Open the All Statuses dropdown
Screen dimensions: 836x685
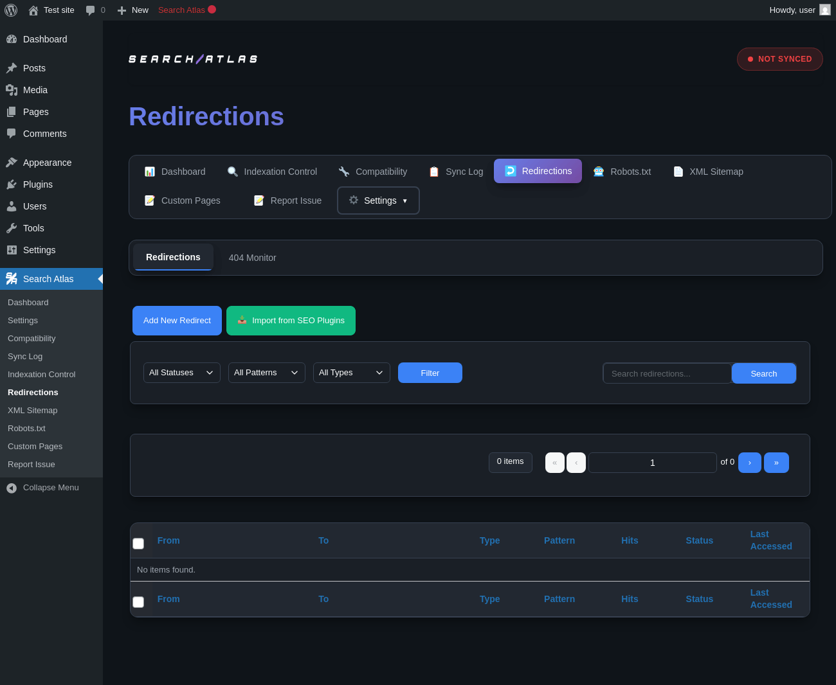pos(182,373)
